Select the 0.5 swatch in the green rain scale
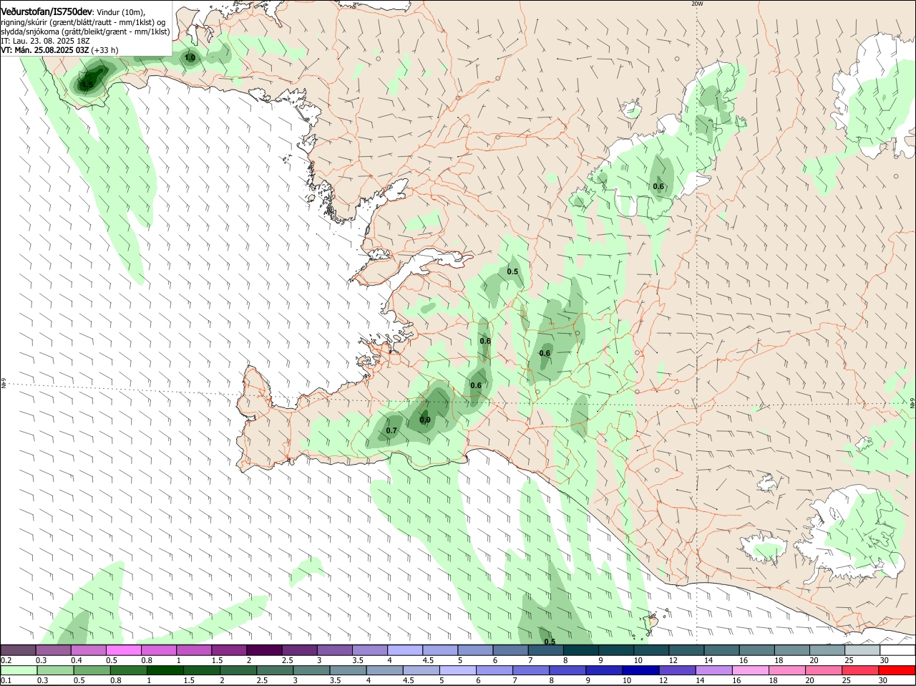 (91, 670)
